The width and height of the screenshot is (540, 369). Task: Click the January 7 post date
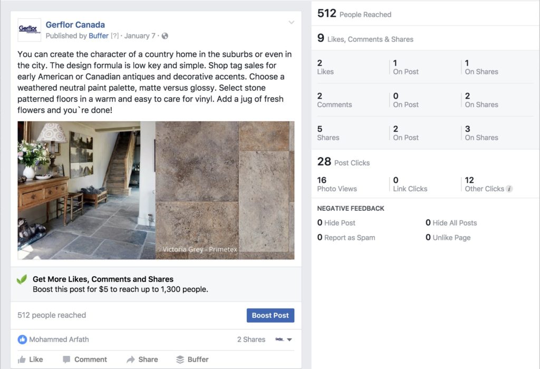click(140, 36)
